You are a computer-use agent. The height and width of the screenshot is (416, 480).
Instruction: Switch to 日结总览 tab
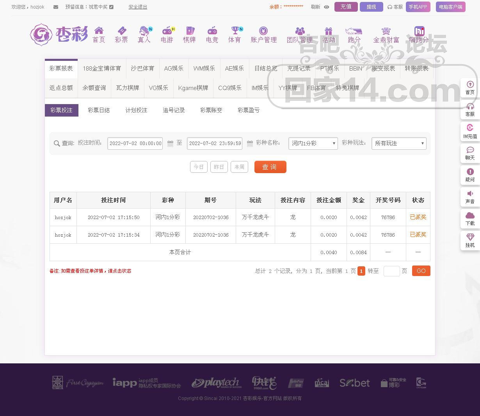pos(266,69)
